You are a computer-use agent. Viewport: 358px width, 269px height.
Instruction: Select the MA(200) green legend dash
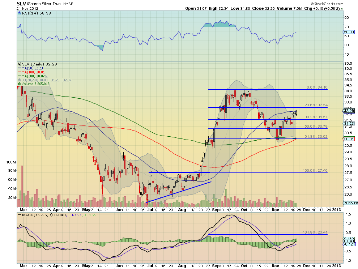point(20,76)
